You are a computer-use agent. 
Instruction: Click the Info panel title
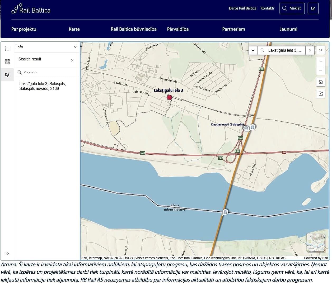[x=20, y=47]
